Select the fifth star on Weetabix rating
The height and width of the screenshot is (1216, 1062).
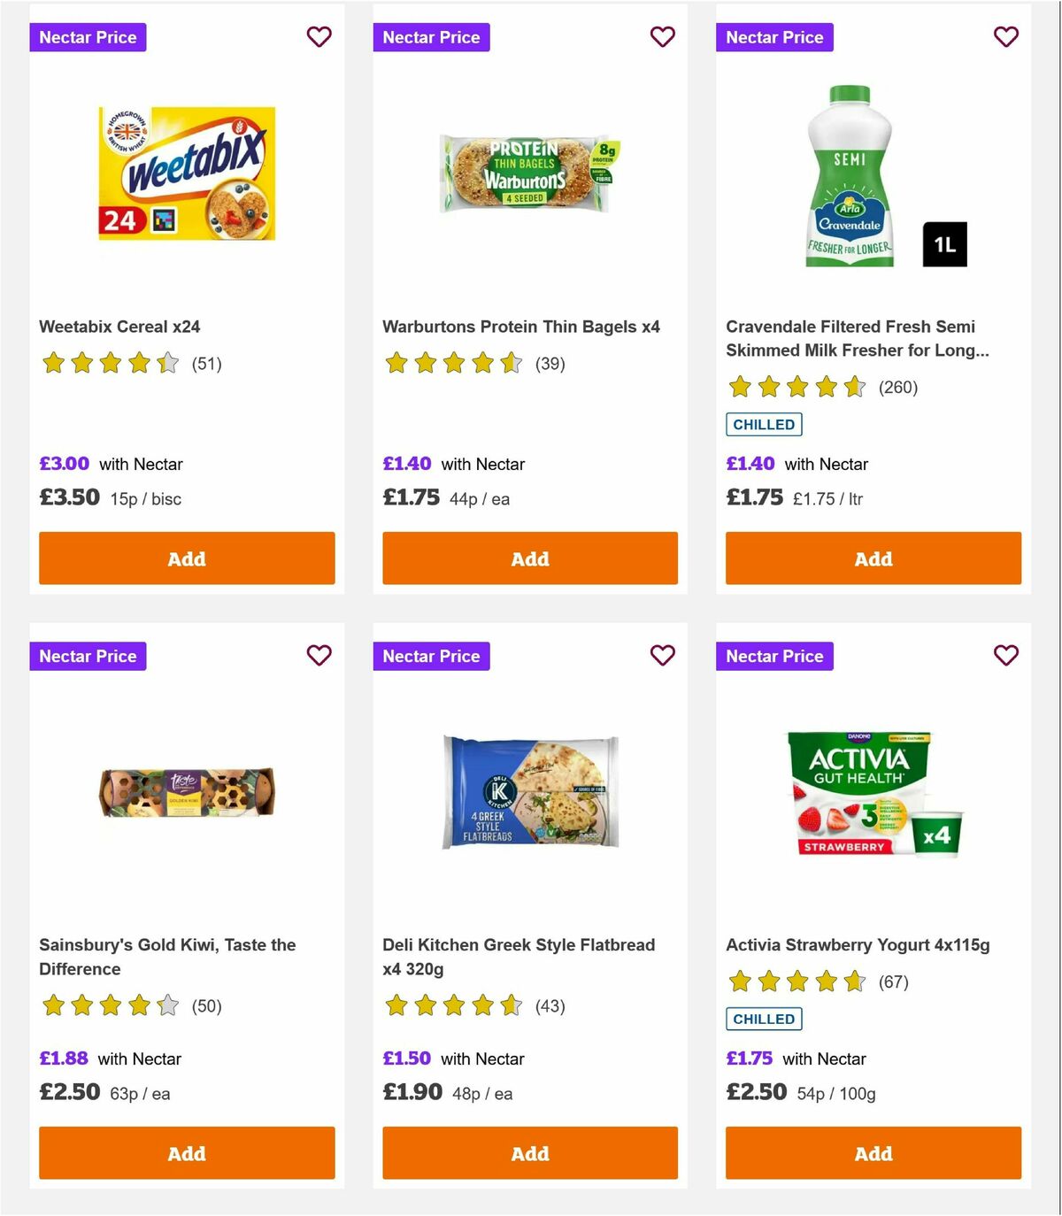click(x=167, y=363)
